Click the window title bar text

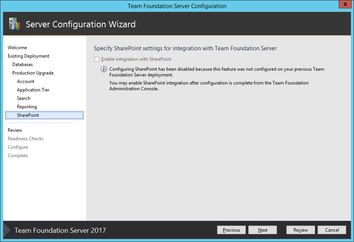tap(177, 6)
